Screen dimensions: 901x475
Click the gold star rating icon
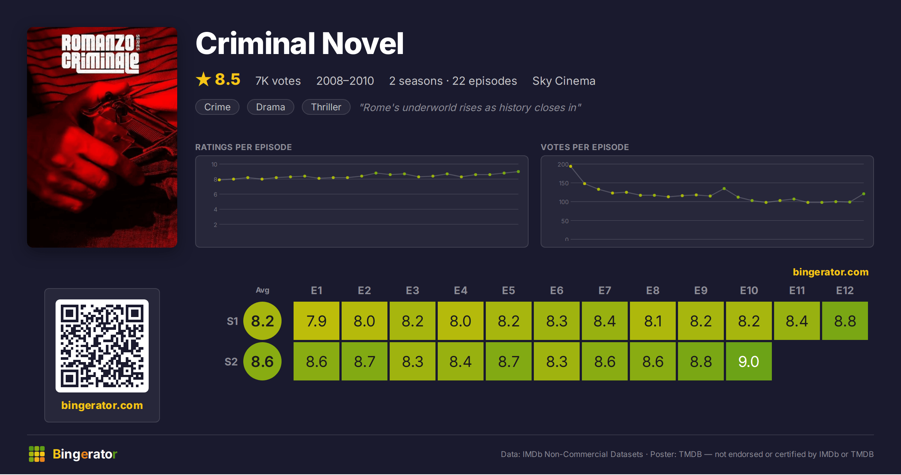pos(203,79)
